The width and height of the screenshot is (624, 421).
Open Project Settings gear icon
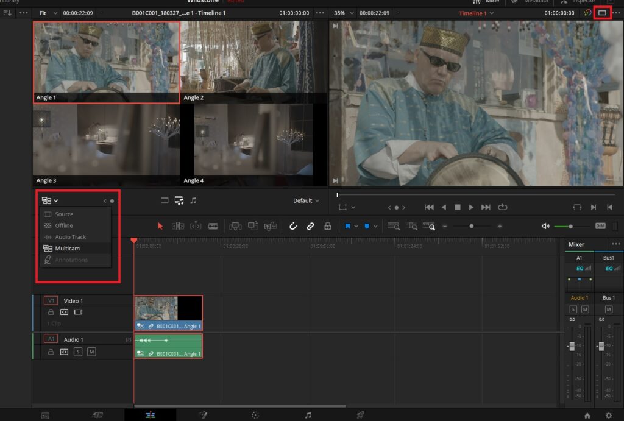[x=609, y=416]
